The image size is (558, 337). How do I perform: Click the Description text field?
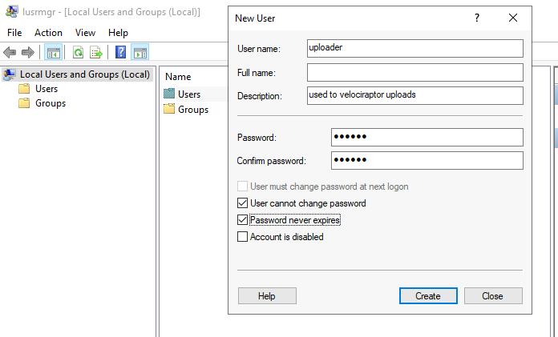tap(414, 96)
